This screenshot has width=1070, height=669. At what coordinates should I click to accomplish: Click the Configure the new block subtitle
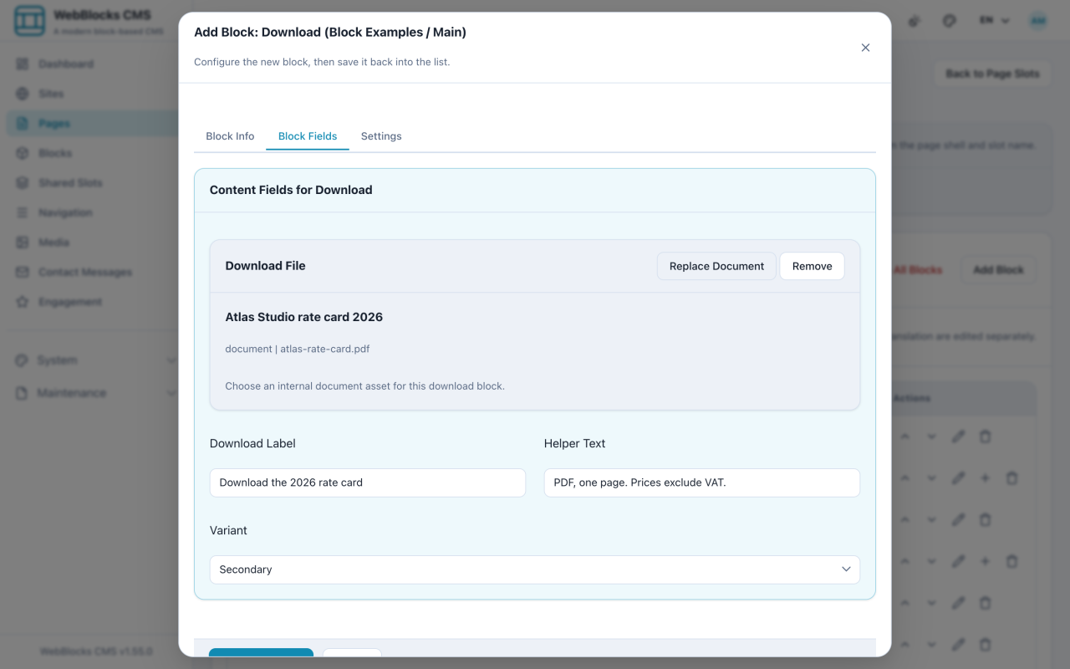pos(322,62)
